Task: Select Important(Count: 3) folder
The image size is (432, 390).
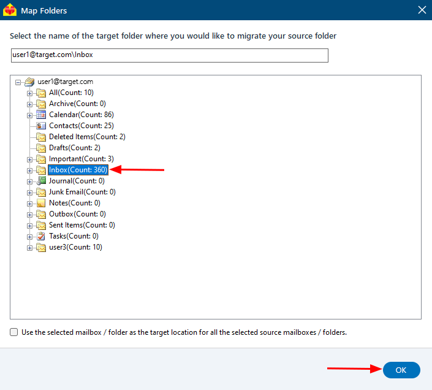Action: pyautogui.click(x=81, y=159)
